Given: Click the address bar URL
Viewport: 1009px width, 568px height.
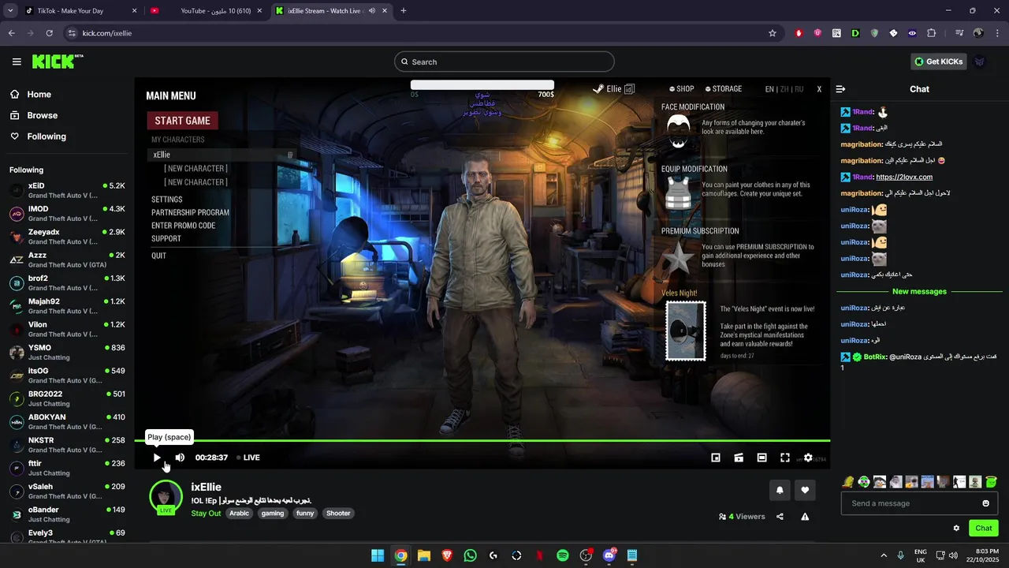Looking at the screenshot, I should (x=107, y=33).
